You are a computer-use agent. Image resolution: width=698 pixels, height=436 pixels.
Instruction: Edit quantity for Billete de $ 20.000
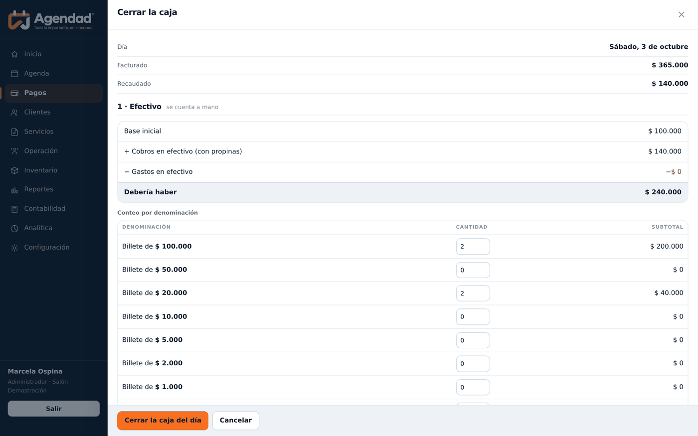(x=473, y=293)
